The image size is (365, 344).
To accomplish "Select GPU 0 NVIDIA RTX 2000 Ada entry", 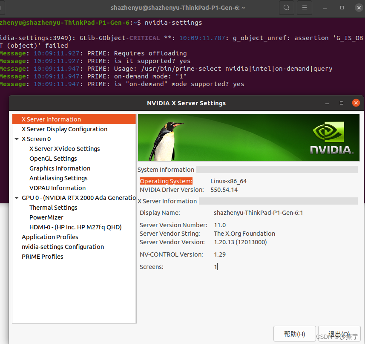I will pos(79,198).
